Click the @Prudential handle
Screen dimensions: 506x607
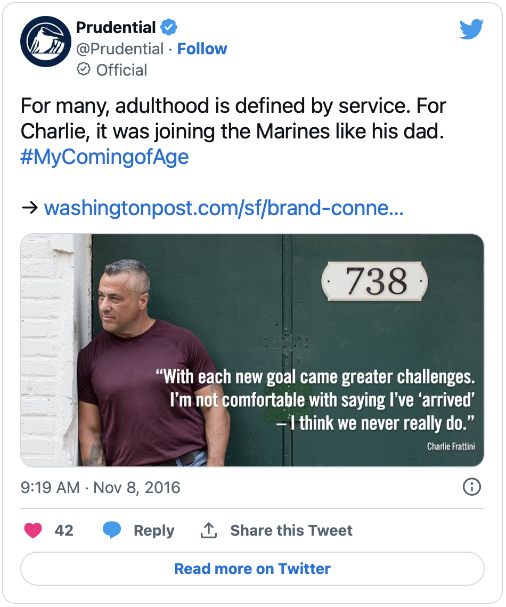120,49
